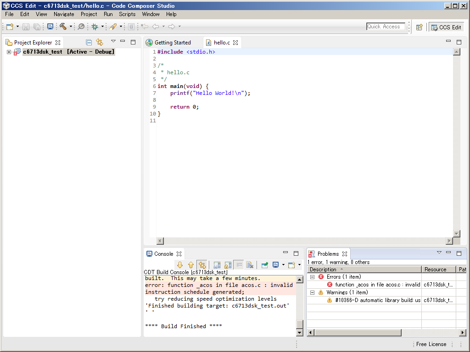This screenshot has width=470, height=352.
Task: Toggle Link with Editor in Project Explorer
Action: (x=100, y=42)
